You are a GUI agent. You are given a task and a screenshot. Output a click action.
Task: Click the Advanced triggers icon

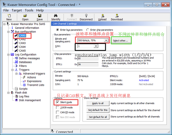pyautogui.click(x=20, y=74)
